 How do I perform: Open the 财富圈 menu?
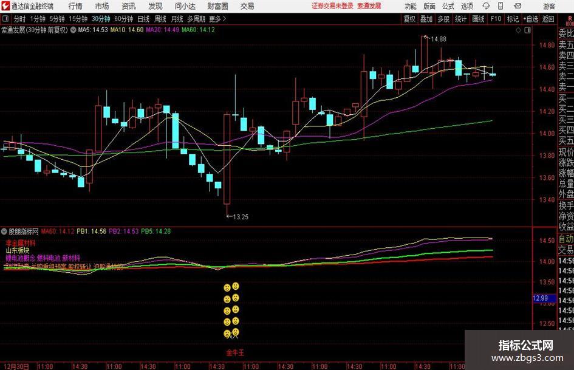tap(217, 6)
